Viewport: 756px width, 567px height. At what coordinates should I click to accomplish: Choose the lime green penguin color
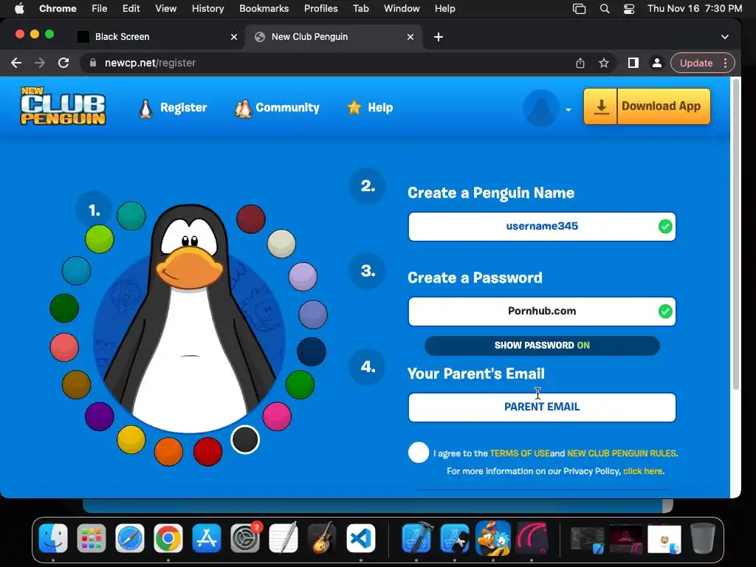[100, 238]
